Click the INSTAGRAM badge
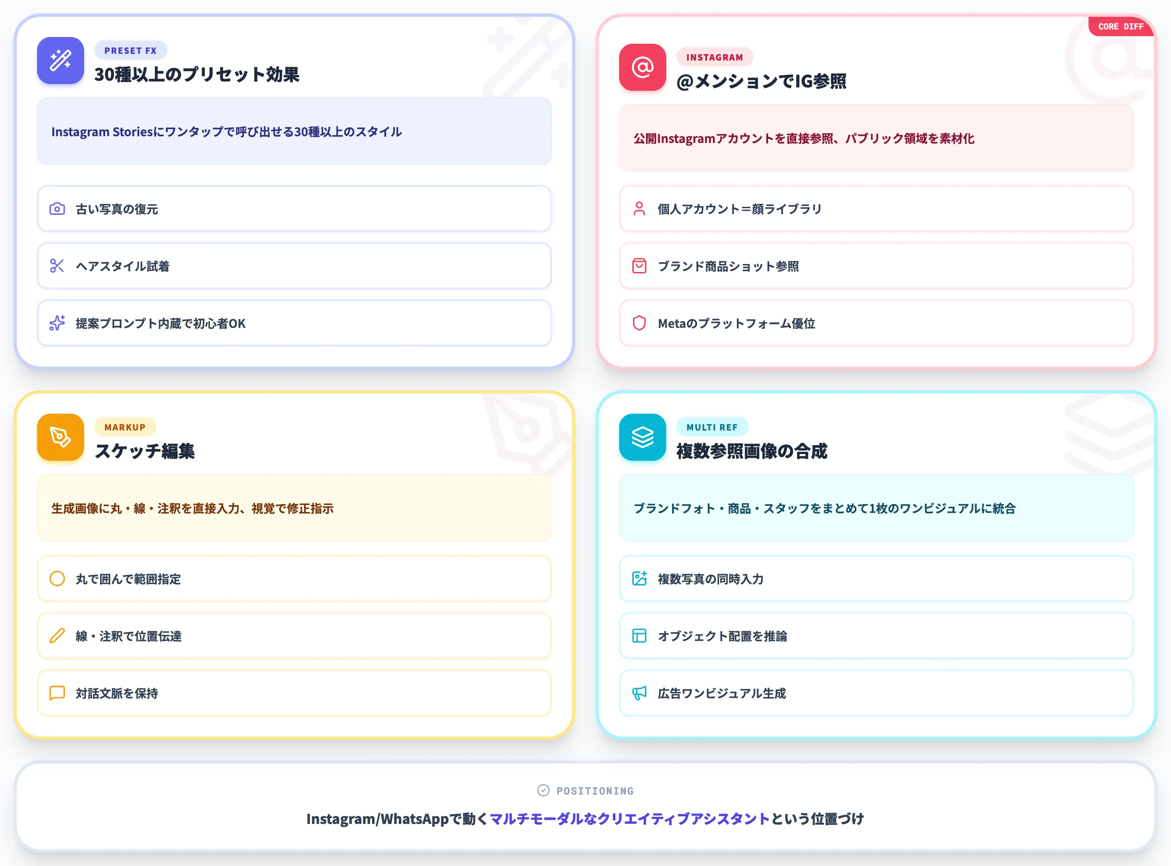Viewport: 1171px width, 866px height. pyautogui.click(x=715, y=58)
